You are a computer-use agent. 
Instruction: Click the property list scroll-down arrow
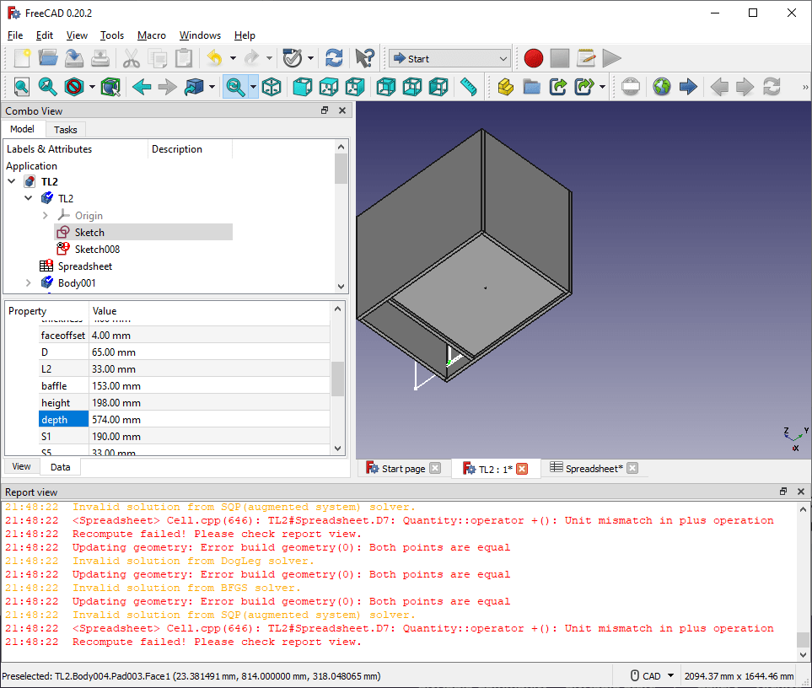coord(337,449)
